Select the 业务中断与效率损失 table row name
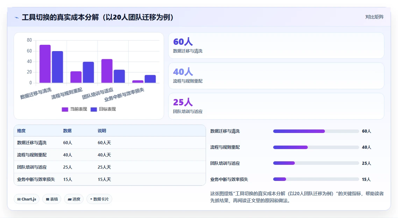This screenshot has height=218, width=398. 36,180
